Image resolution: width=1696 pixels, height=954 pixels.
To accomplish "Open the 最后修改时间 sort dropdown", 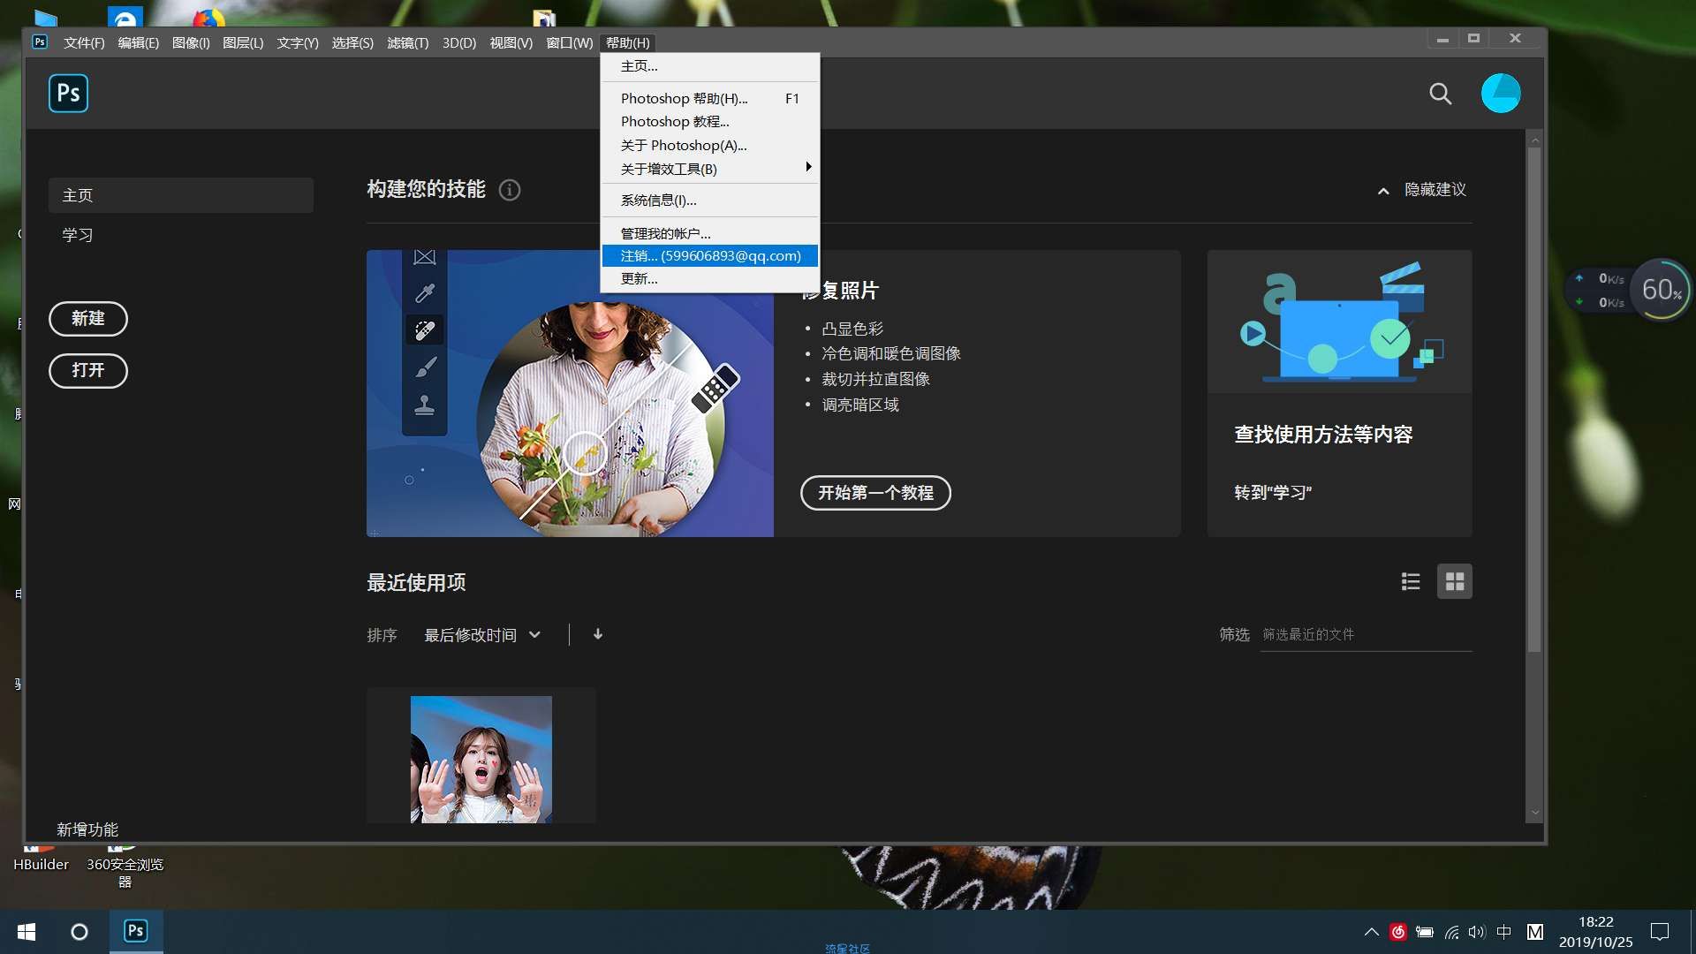I will coord(482,635).
